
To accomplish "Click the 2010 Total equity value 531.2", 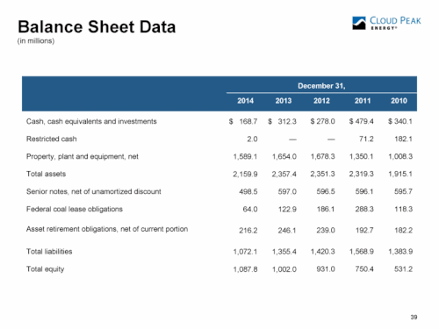I will 403,269.
